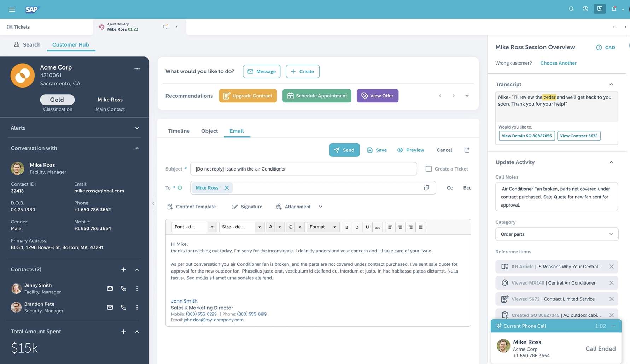This screenshot has height=364, width=630.
Task: Open the more options icon for Acme Corp
Action: [x=137, y=68]
